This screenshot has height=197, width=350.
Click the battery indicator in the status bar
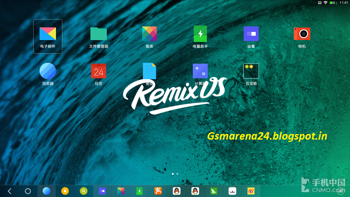point(332,3)
